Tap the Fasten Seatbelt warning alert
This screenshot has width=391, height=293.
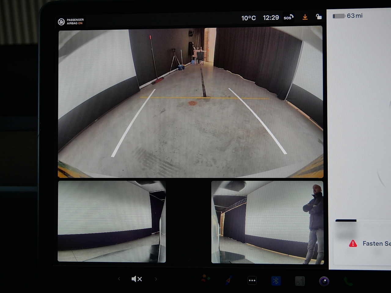[370, 243]
